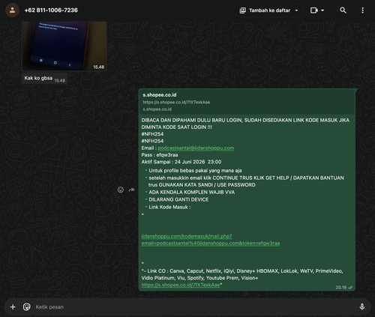The height and width of the screenshot is (317, 375).
Task: Open the emoji and sticker picker
Action: (27, 307)
